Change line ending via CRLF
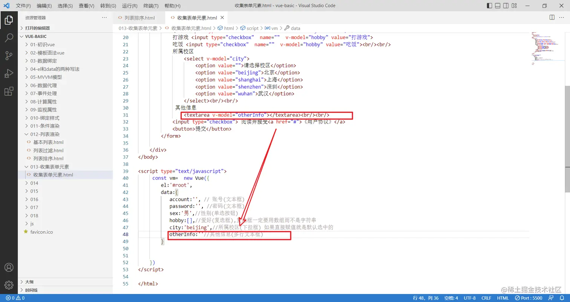This screenshot has width=570, height=302. click(x=486, y=298)
